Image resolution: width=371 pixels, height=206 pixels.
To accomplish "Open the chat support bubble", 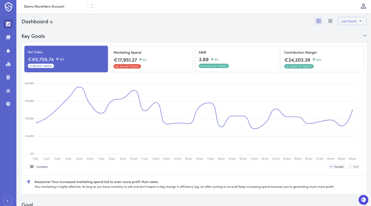I will click(x=363, y=199).
